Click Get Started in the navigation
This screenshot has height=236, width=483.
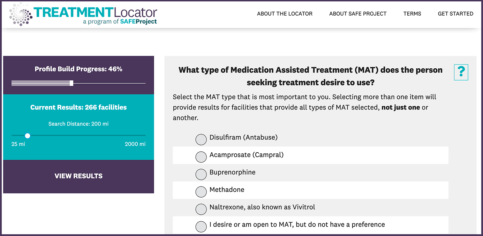pos(455,14)
